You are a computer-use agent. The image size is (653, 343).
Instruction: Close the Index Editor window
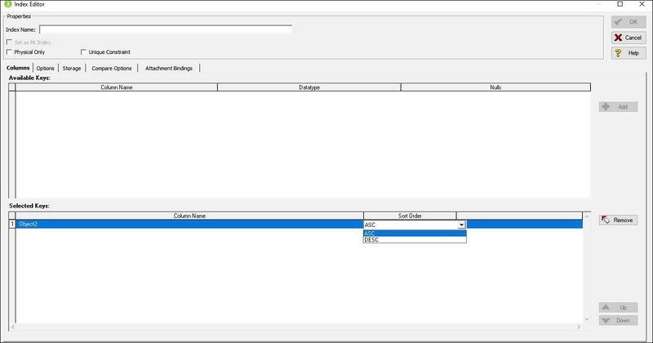click(642, 4)
